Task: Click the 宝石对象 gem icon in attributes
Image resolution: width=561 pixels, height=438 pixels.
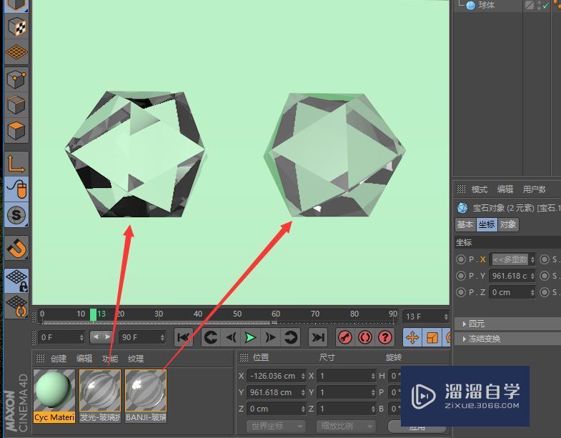Action: (x=462, y=208)
